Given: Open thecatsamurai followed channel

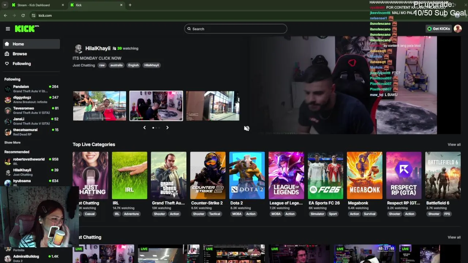Looking at the screenshot, I should click(x=31, y=132).
